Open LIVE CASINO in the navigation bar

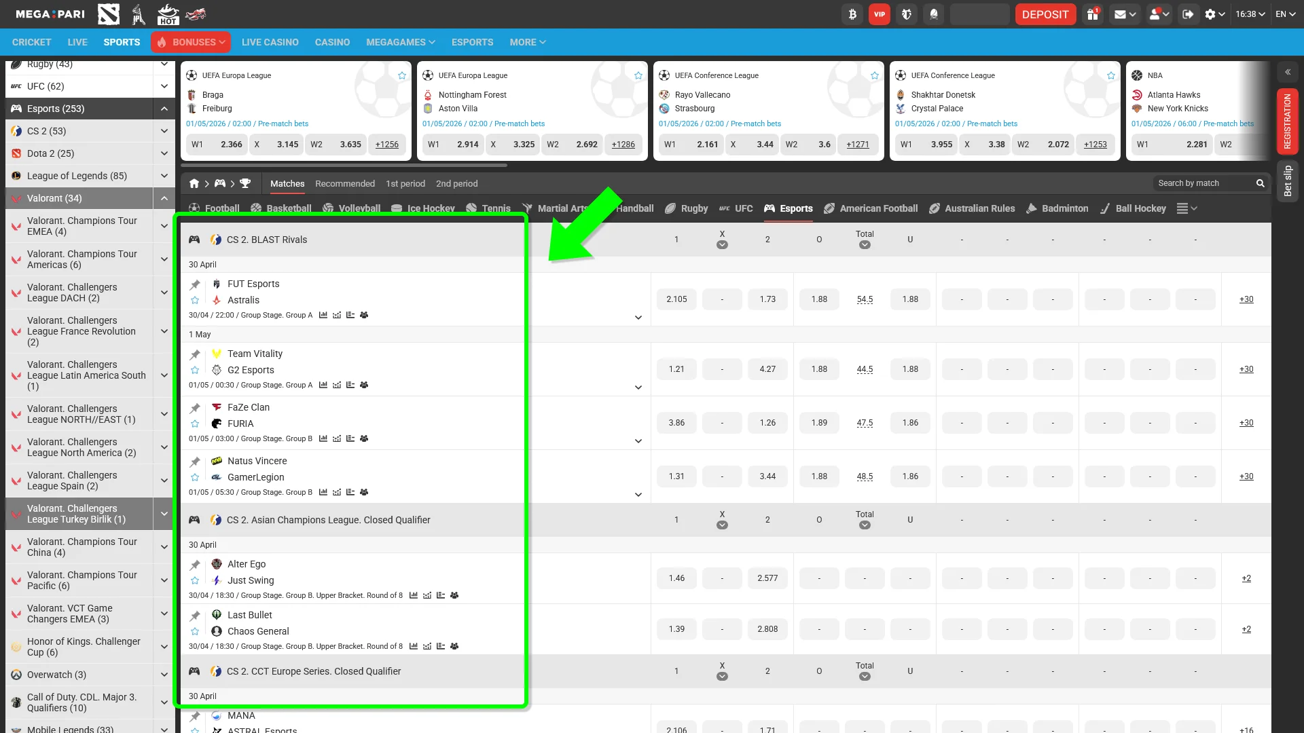pyautogui.click(x=270, y=42)
